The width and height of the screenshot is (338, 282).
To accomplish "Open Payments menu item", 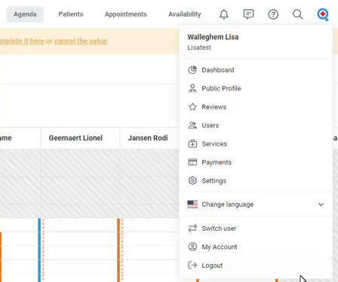I will click(x=256, y=162).
